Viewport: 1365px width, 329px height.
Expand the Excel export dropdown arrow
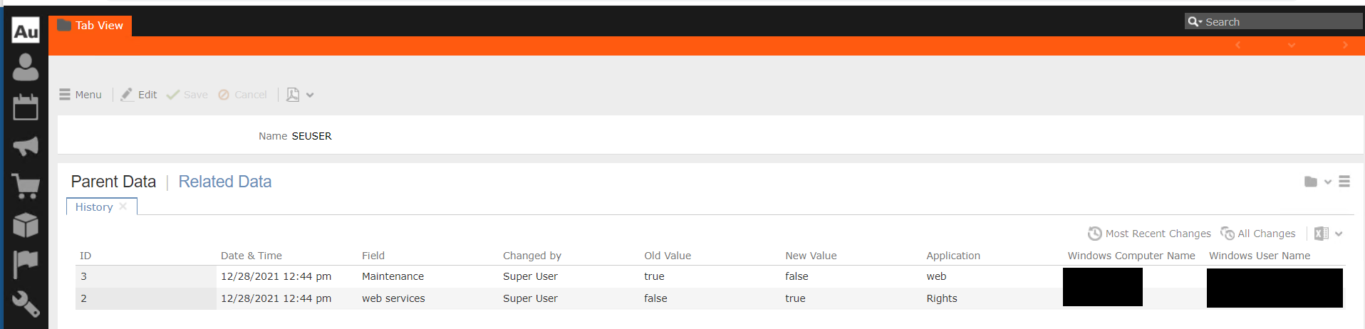point(1339,234)
